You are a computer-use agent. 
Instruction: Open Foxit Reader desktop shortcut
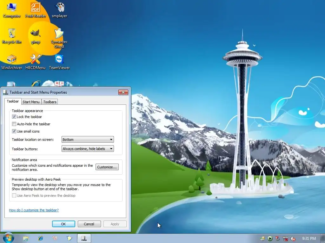tap(36, 10)
